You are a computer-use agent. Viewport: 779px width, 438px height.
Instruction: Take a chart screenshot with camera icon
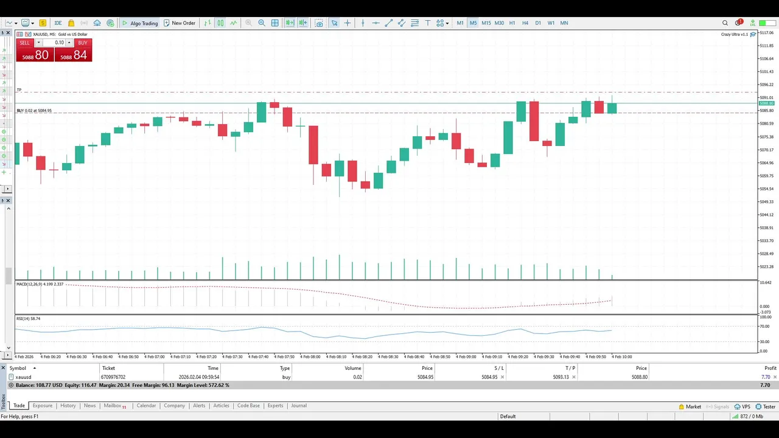click(x=319, y=23)
